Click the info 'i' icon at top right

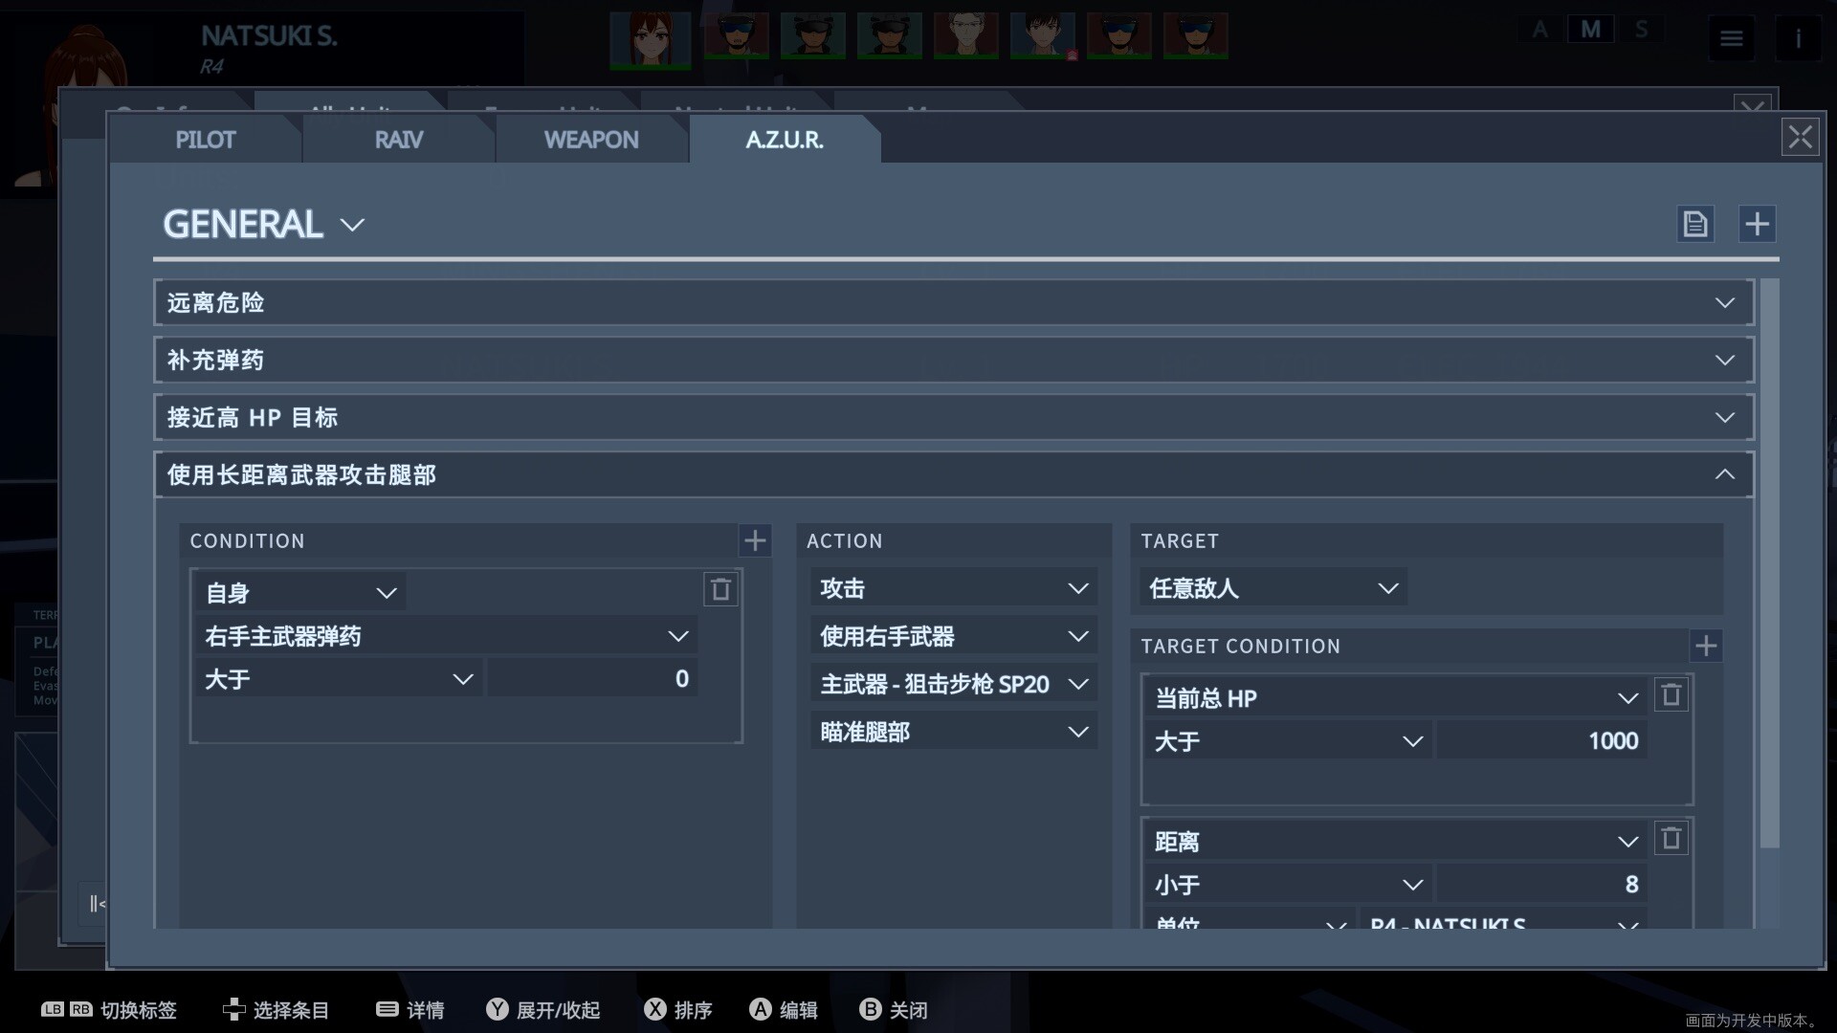[x=1798, y=39]
